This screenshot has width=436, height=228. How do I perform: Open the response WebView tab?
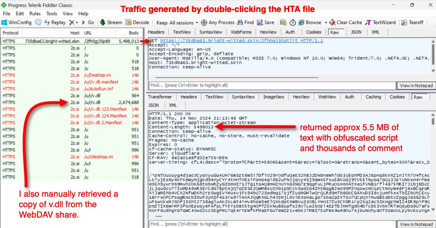click(327, 97)
